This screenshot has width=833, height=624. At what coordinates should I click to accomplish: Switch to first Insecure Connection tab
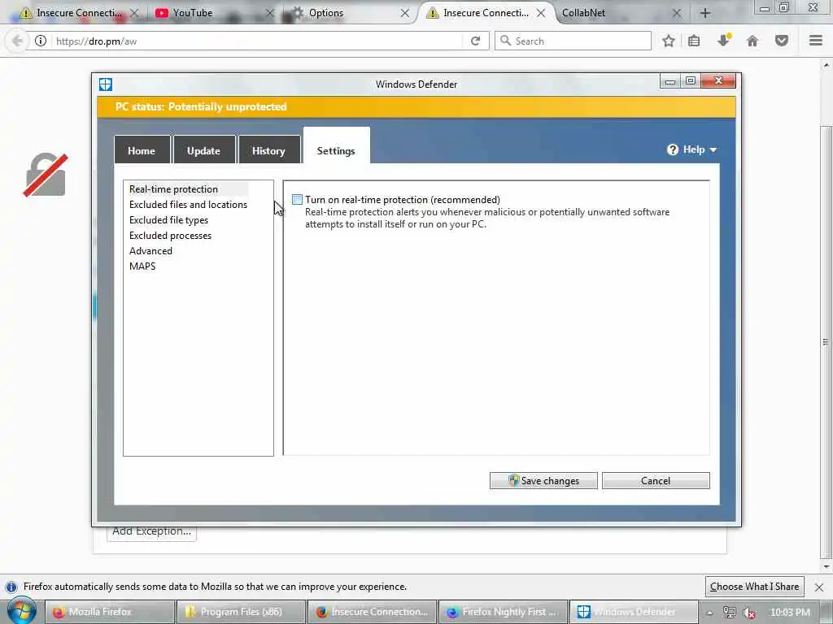coord(78,13)
